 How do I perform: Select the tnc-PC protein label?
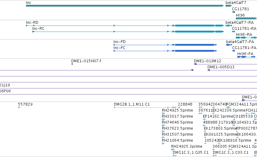tap(119, 48)
